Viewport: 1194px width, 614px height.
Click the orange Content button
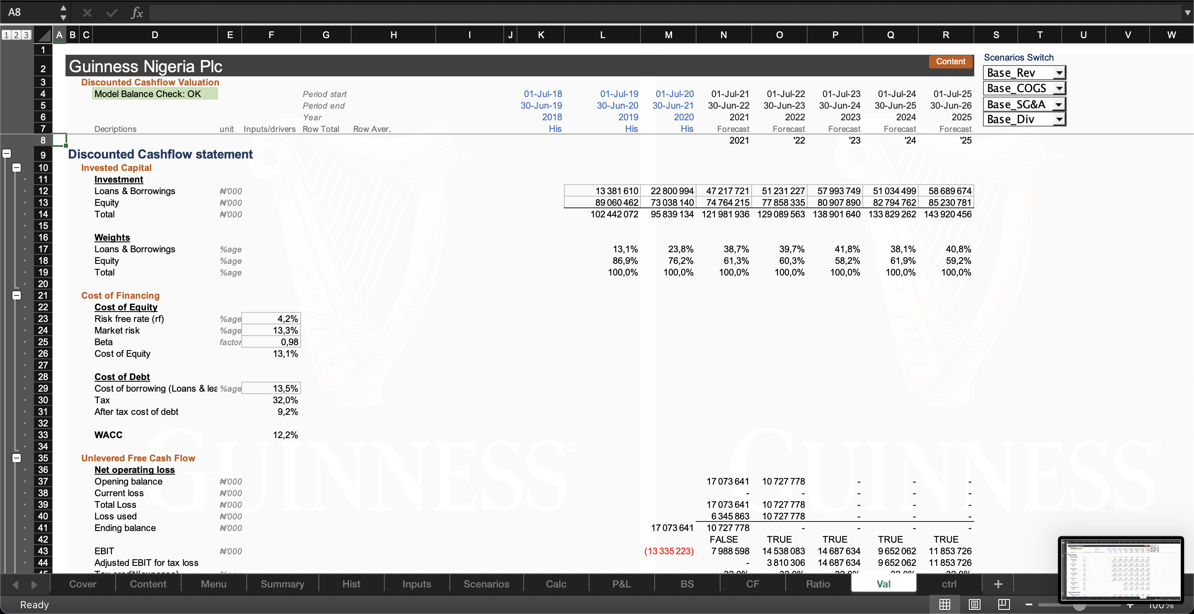tap(950, 62)
